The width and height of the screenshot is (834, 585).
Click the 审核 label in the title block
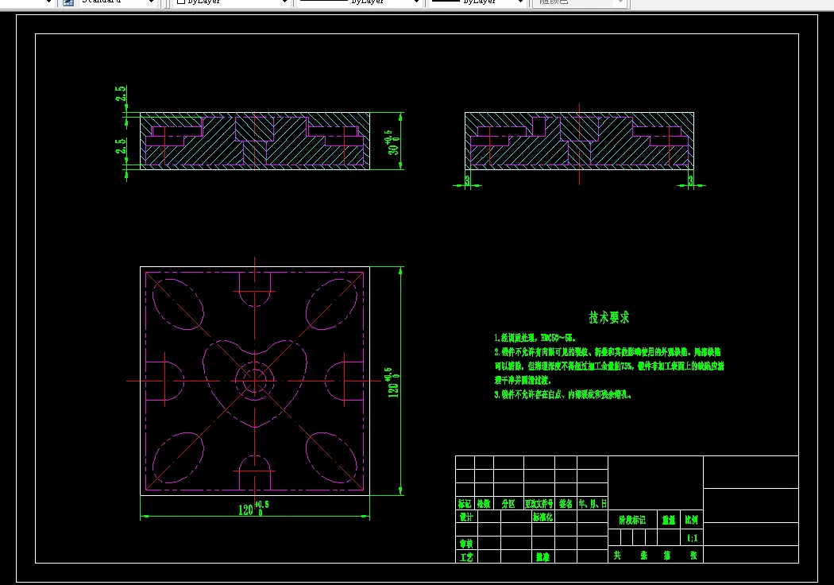click(466, 544)
